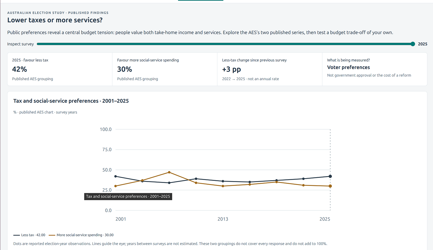Click the 2001 x-axis label

[x=121, y=219]
